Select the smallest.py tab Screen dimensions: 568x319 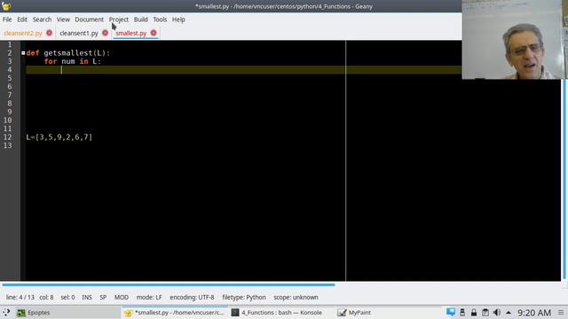coord(131,34)
